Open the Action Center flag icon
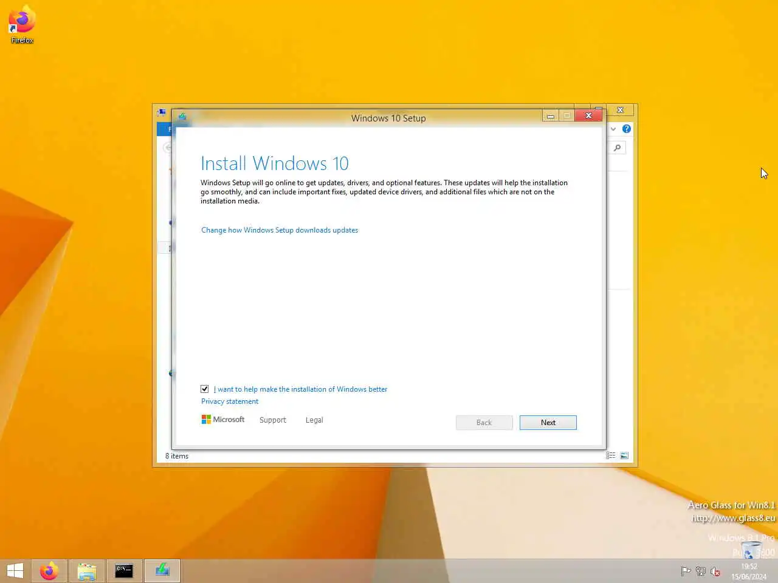Screen dimensions: 778x583 coord(686,571)
